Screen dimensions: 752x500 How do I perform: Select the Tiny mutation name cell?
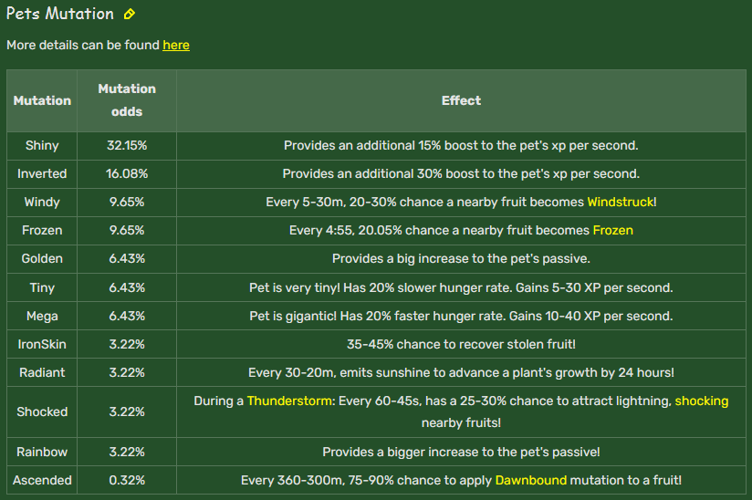[42, 287]
